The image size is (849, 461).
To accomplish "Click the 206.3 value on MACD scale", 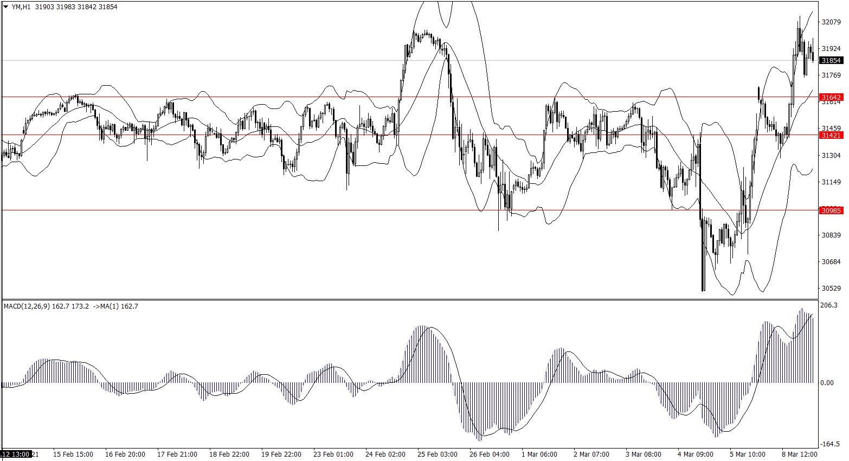I will click(829, 305).
